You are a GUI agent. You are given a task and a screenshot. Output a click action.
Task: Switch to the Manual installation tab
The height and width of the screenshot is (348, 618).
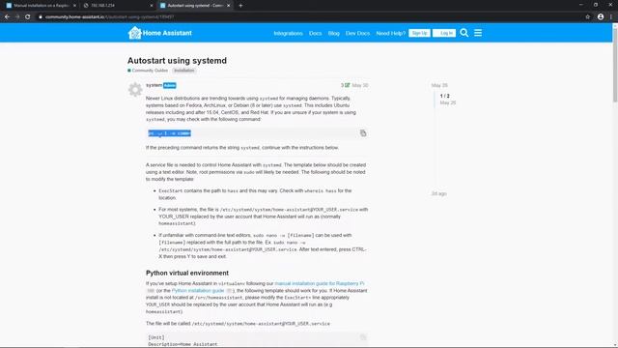pyautogui.click(x=40, y=6)
